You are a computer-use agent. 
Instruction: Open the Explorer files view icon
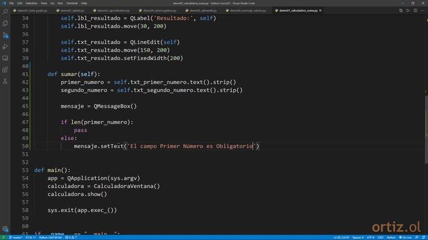[5, 23]
